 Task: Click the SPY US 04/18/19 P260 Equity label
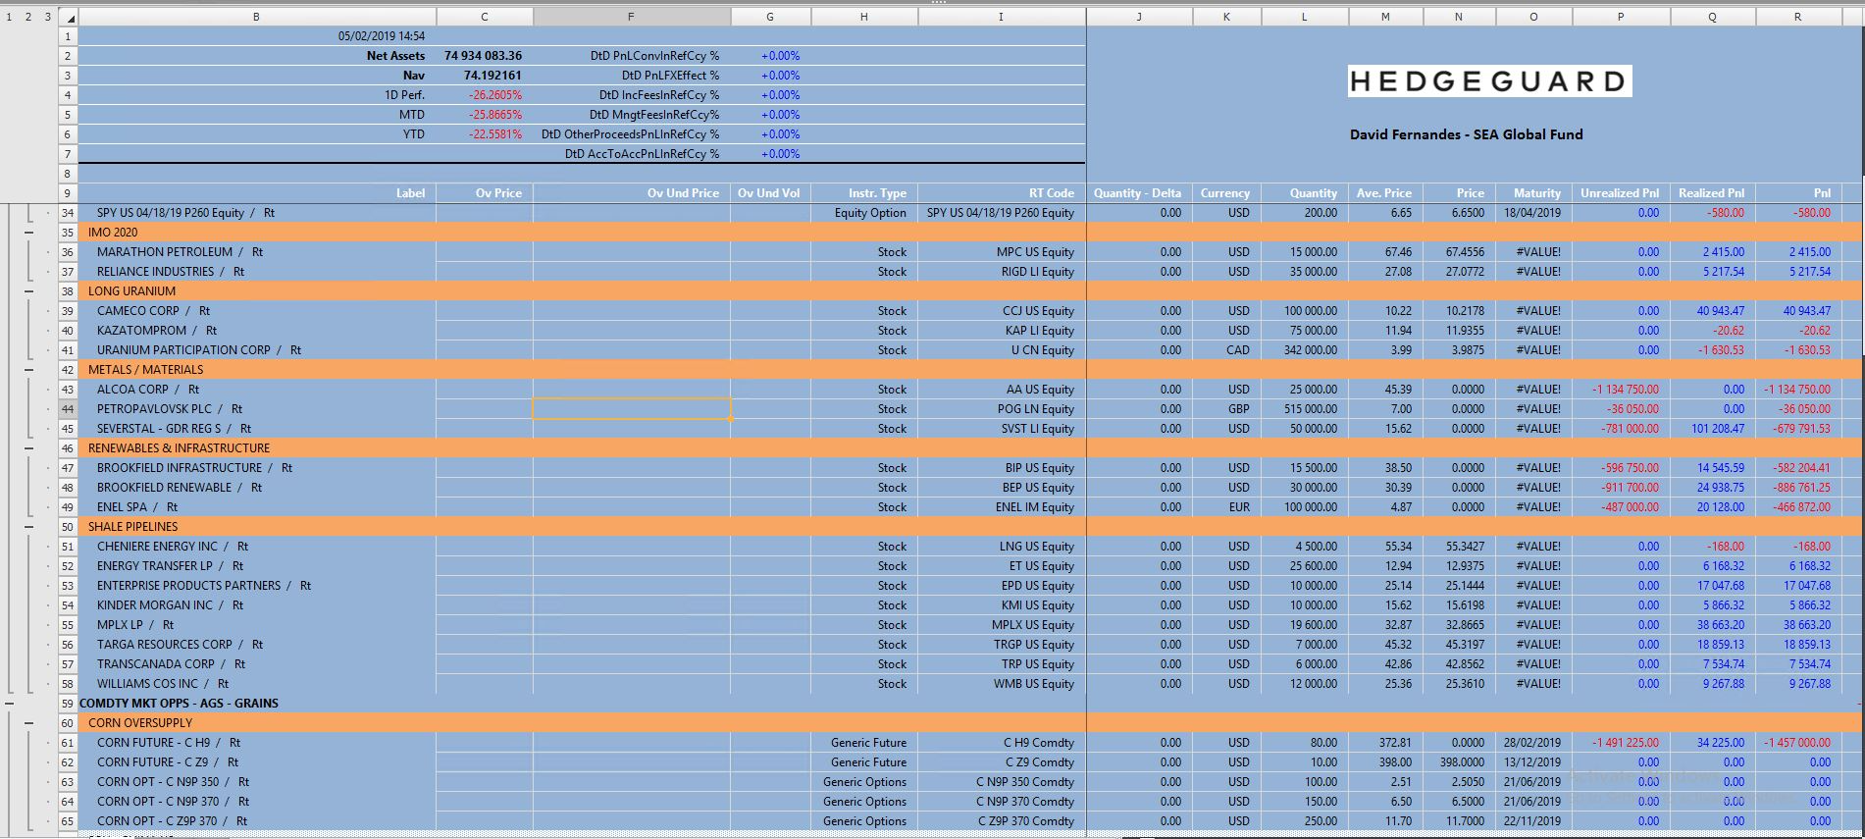(257, 213)
